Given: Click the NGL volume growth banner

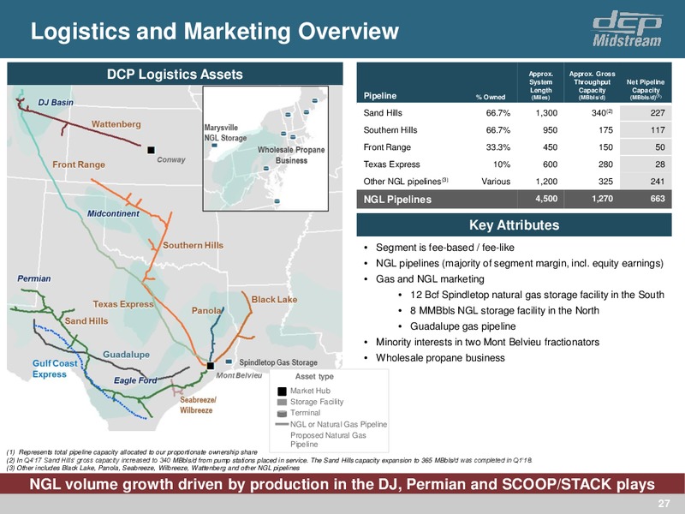Looking at the screenshot, I should coord(342,484).
